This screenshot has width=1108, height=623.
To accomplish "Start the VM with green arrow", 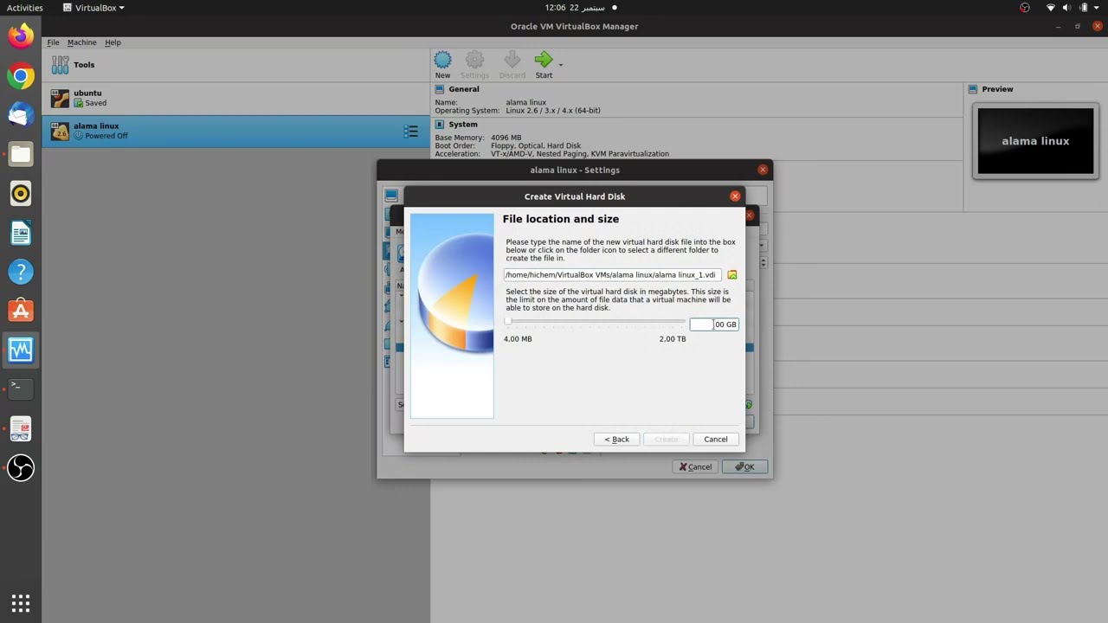I will click(544, 64).
